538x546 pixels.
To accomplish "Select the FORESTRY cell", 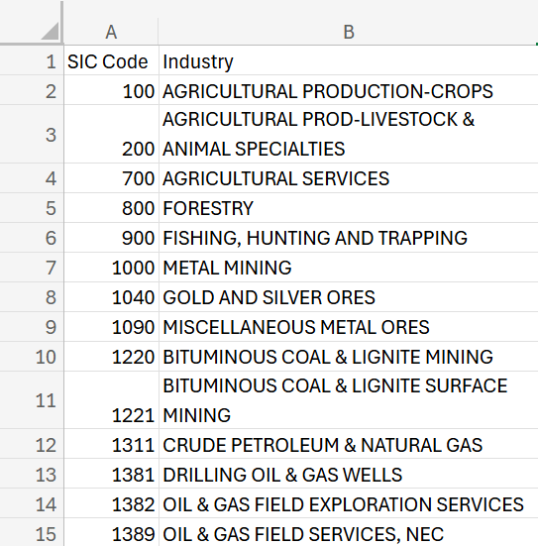I will pos(348,208).
